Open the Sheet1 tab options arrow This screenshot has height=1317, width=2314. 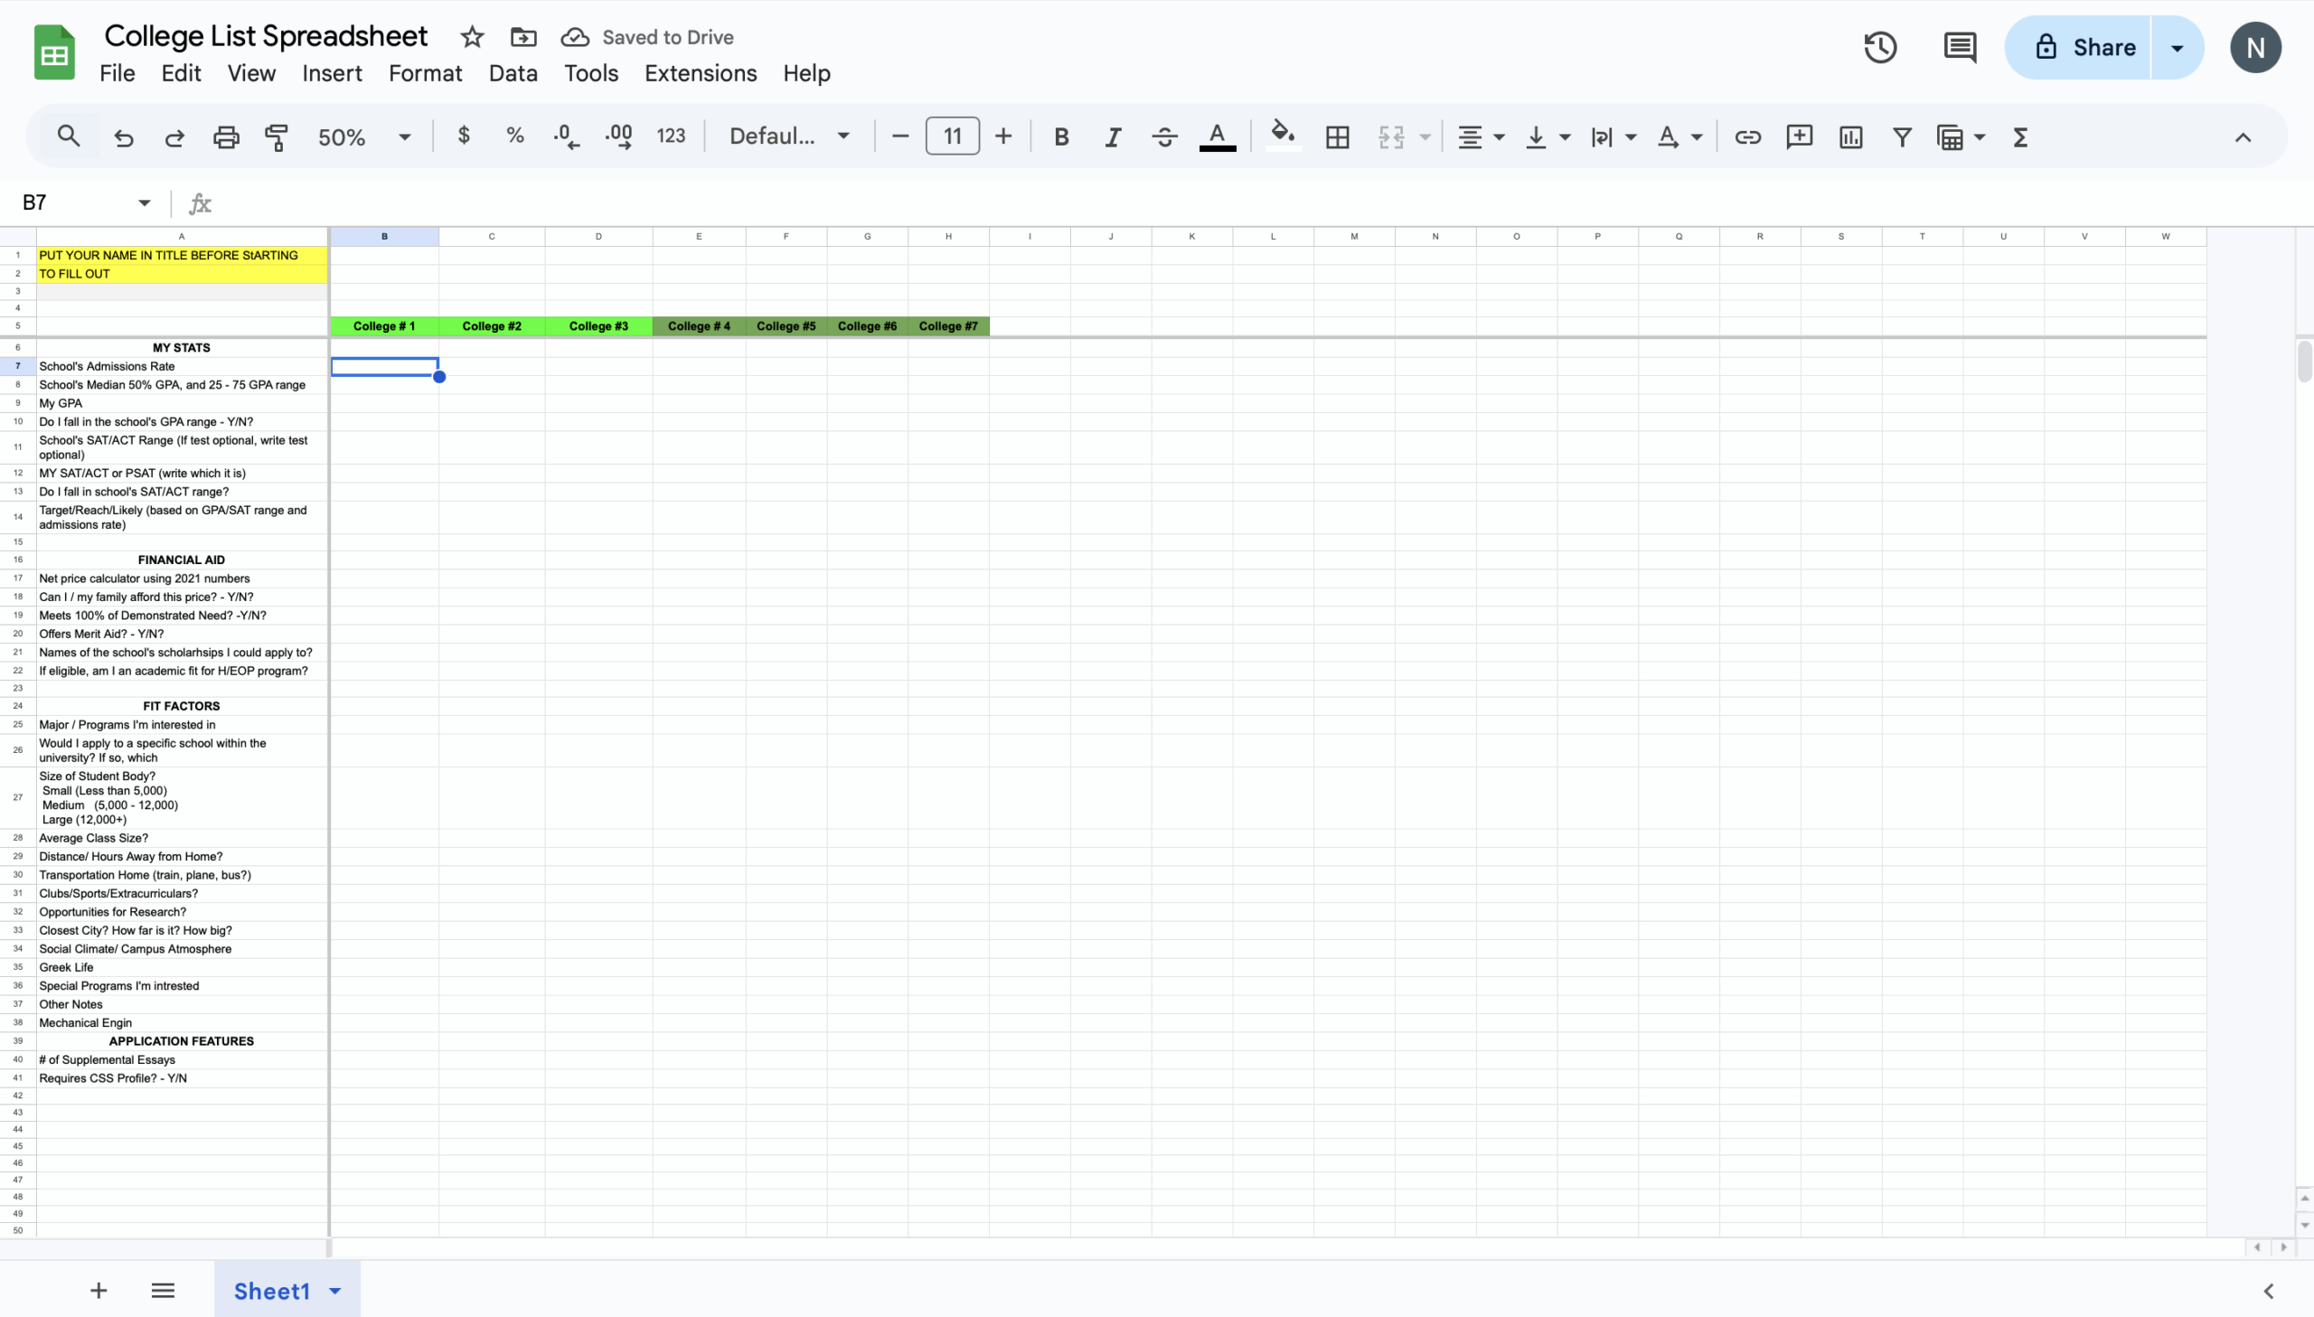click(335, 1290)
